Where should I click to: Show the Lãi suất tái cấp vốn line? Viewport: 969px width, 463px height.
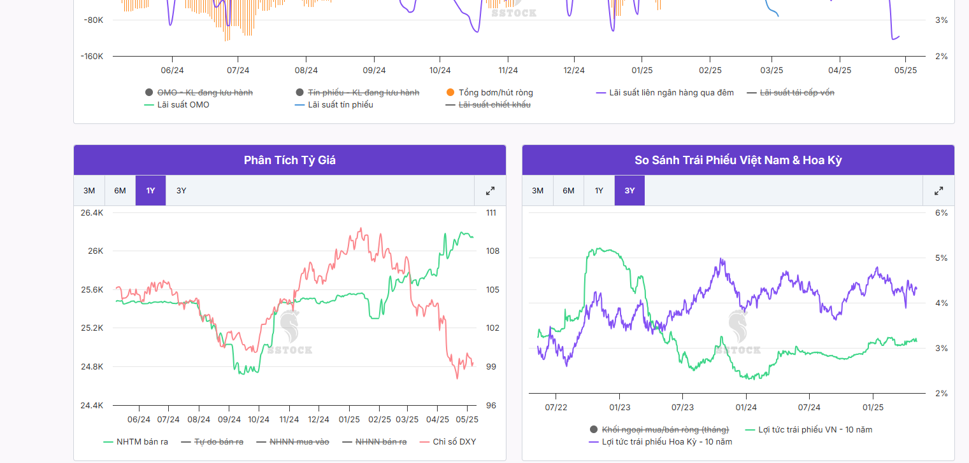(x=796, y=93)
